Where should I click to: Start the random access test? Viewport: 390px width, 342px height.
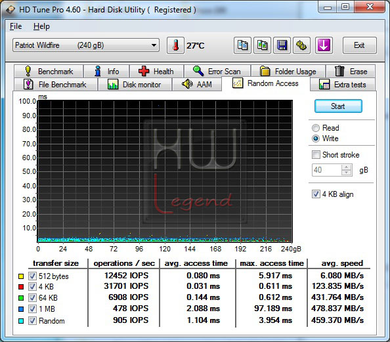pos(338,106)
